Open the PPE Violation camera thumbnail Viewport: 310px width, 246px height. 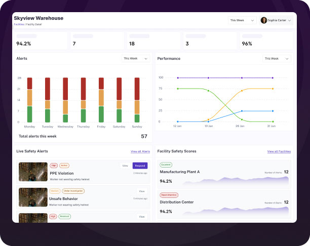(x=33, y=172)
